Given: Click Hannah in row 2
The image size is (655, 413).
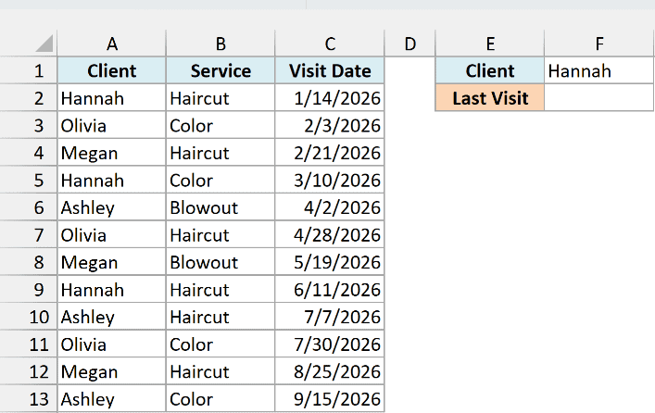Looking at the screenshot, I should click(111, 98).
